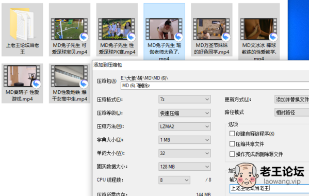The height and width of the screenshot is (196, 309).
Task: Enable the 操作完成后删除源文件 checkbox
Action: (x=232, y=154)
